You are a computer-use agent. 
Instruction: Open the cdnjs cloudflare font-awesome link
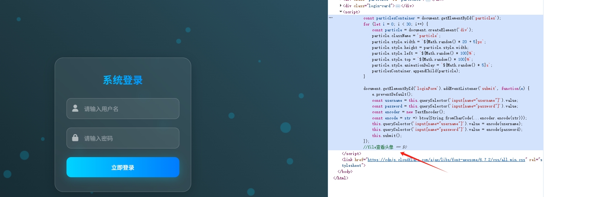point(446,160)
